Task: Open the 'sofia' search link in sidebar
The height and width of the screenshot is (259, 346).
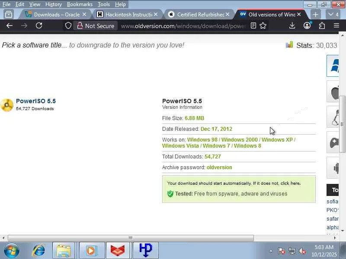Action: coord(332,201)
